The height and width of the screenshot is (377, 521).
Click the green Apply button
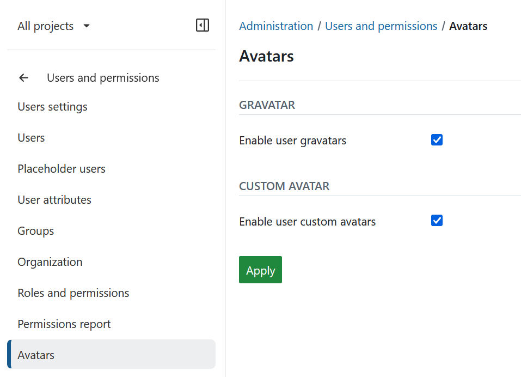pyautogui.click(x=260, y=270)
